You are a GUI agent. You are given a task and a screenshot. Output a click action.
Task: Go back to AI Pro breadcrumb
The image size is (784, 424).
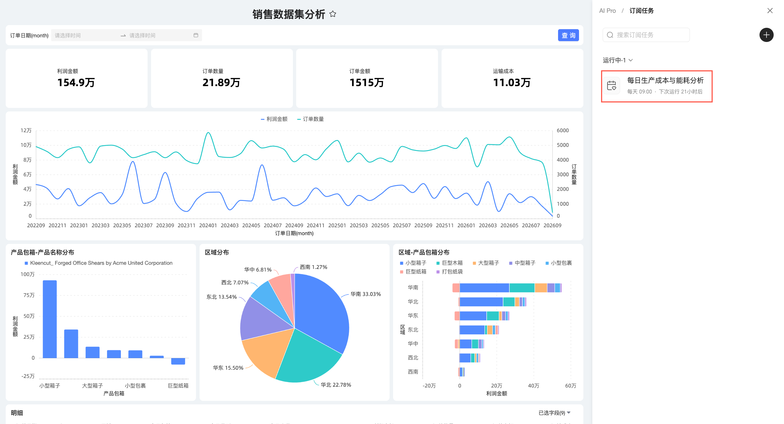pyautogui.click(x=607, y=11)
